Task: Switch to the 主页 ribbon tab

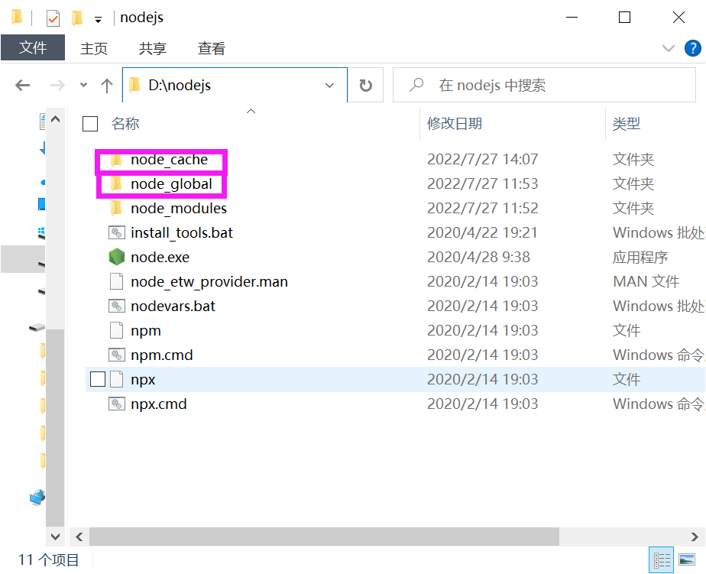Action: tap(94, 48)
